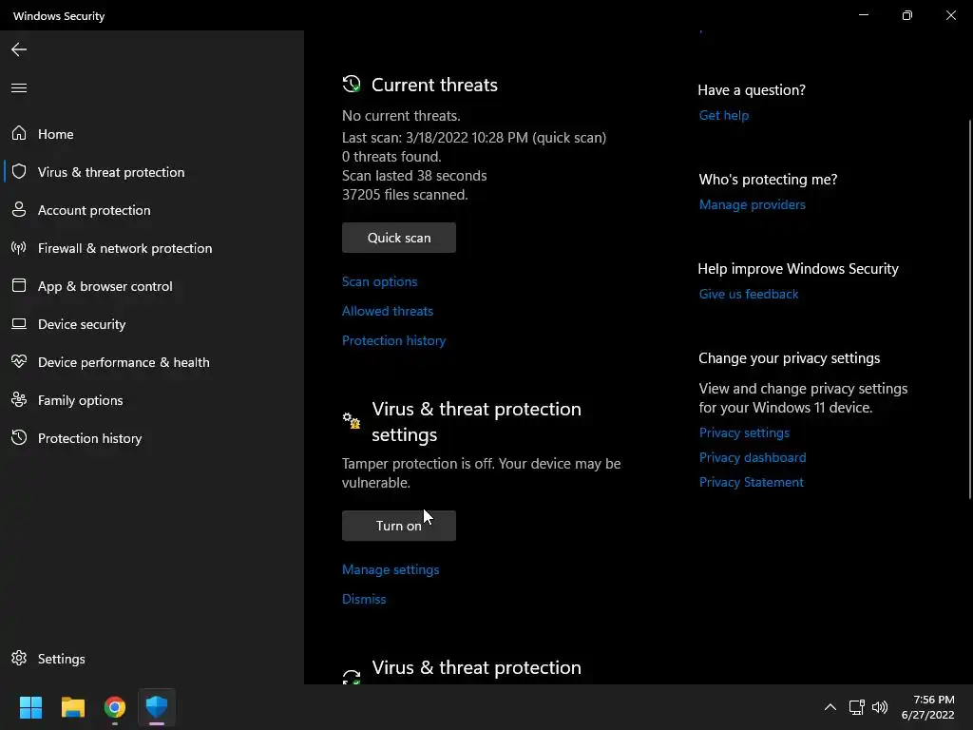Open Google Chrome from the taskbar
973x730 pixels.
[115, 707]
